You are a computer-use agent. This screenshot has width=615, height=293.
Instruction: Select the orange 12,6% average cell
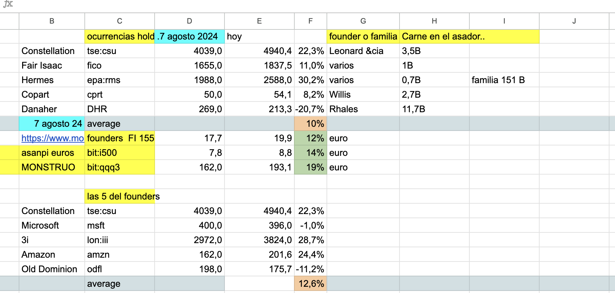[311, 284]
